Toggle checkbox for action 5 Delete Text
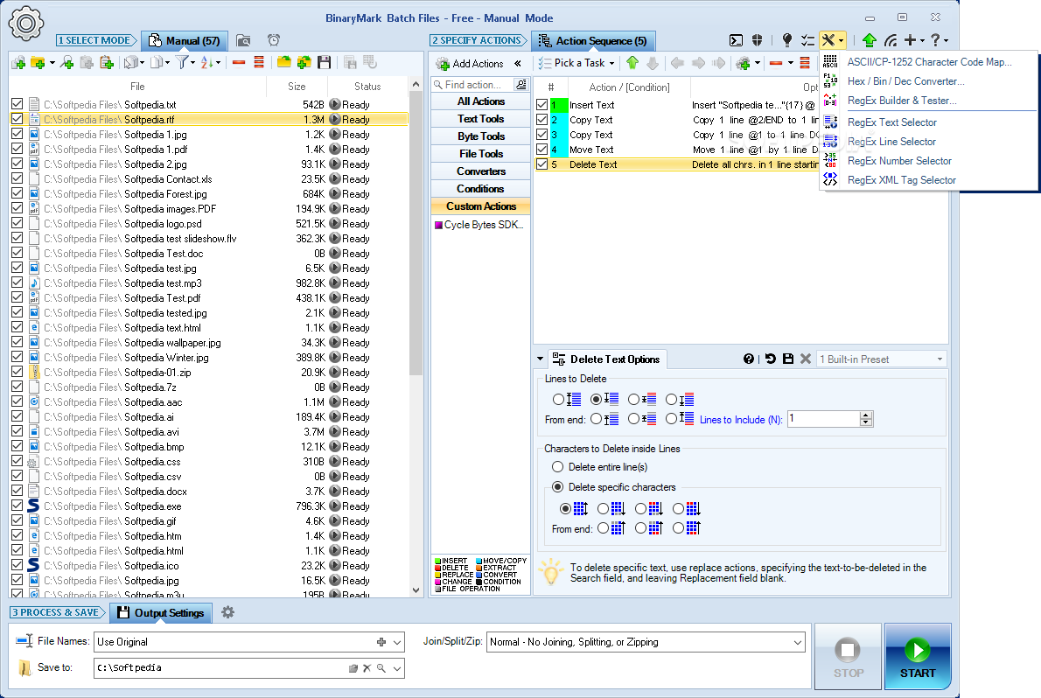Viewport: 1041px width, 698px height. tap(542, 164)
